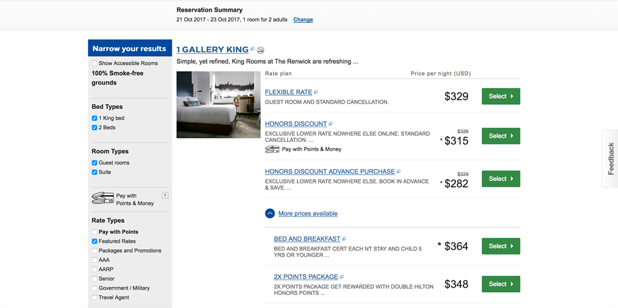Viewport: 618px width, 308px height.
Task: Select the $282 Honors Discount Advance Purchase
Action: pos(501,179)
